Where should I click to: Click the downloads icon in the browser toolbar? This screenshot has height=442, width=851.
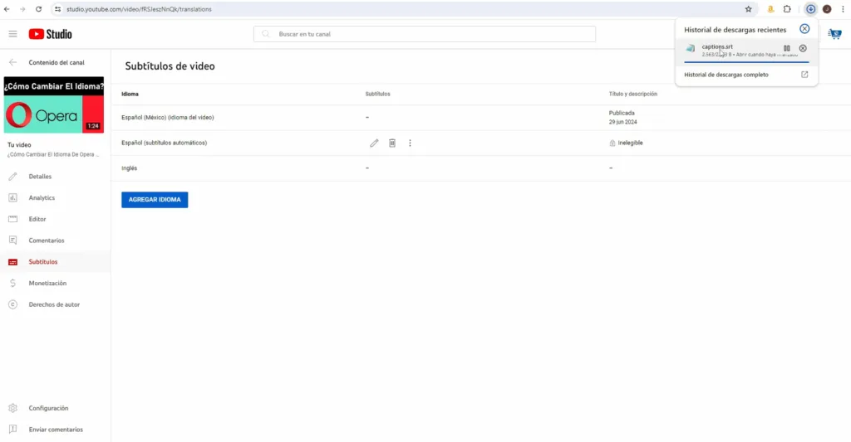point(810,9)
